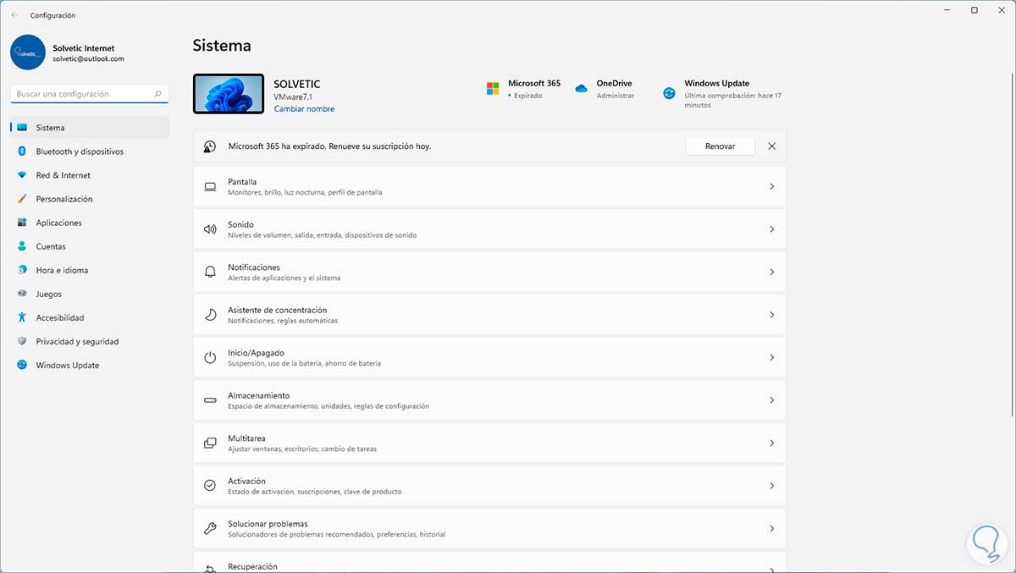
Task: Click the Windows Update sidebar icon
Action: click(22, 365)
